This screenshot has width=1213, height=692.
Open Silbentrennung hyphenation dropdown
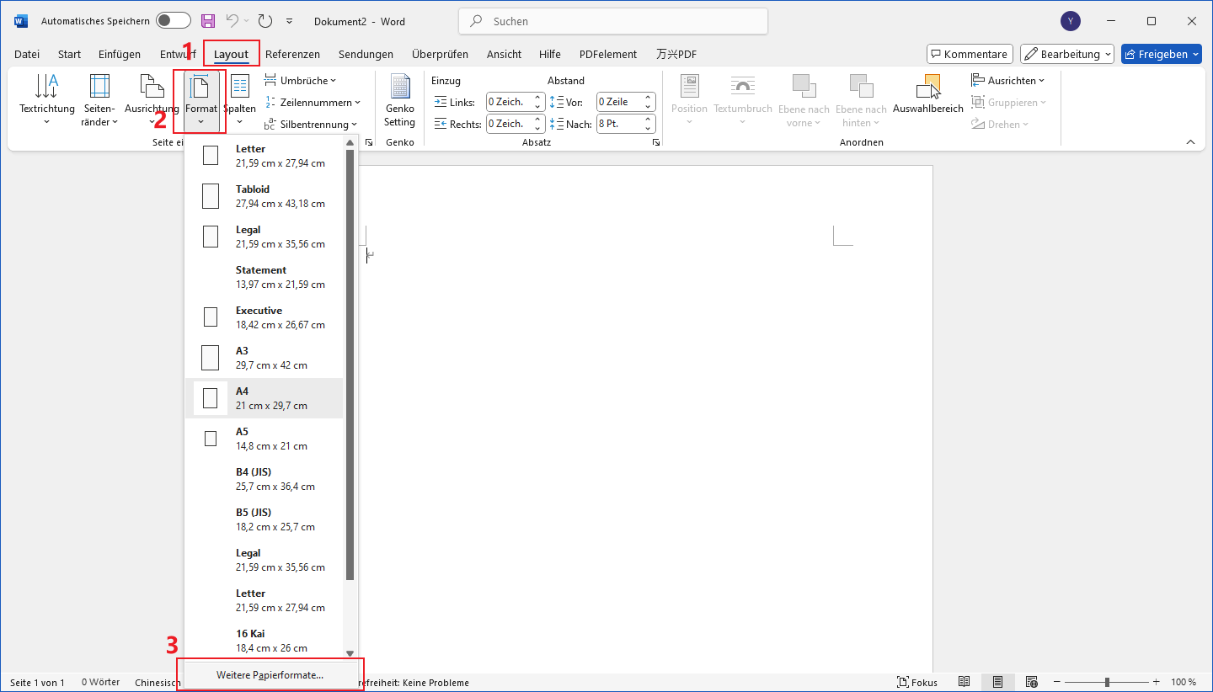pyautogui.click(x=311, y=125)
